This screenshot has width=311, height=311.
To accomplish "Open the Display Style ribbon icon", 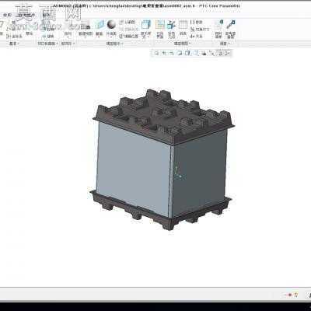I will (145, 24).
